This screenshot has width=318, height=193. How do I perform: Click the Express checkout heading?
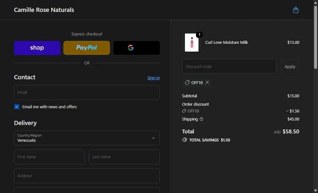tap(87, 34)
